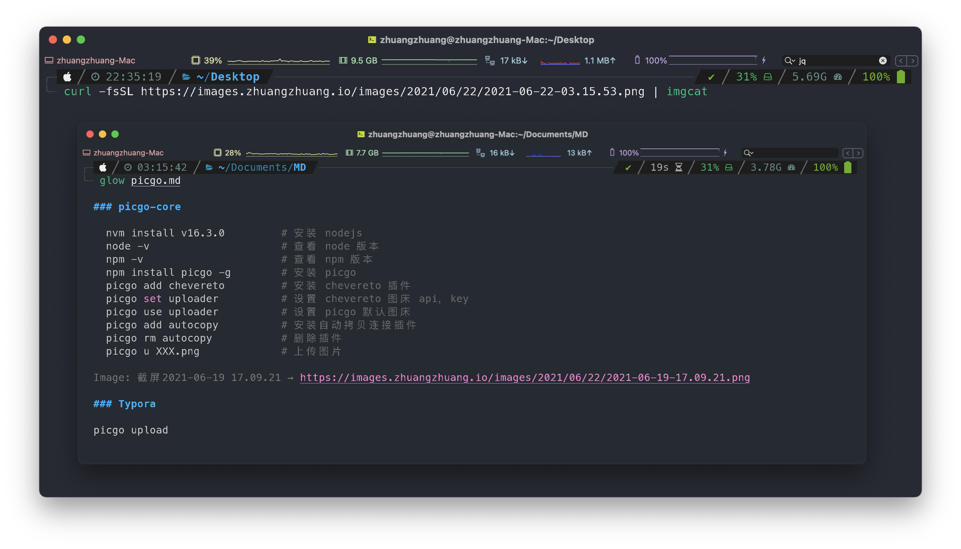Click the outer window title ending in ~/Desktop

click(x=486, y=40)
